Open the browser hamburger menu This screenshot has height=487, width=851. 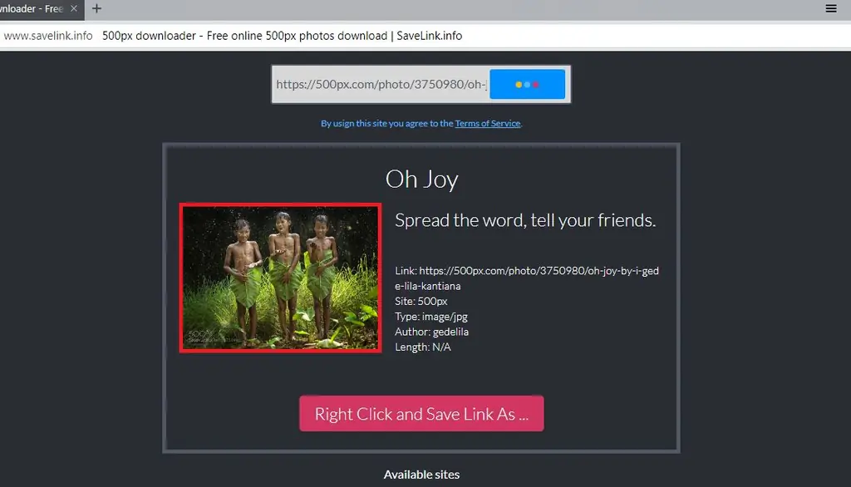830,8
